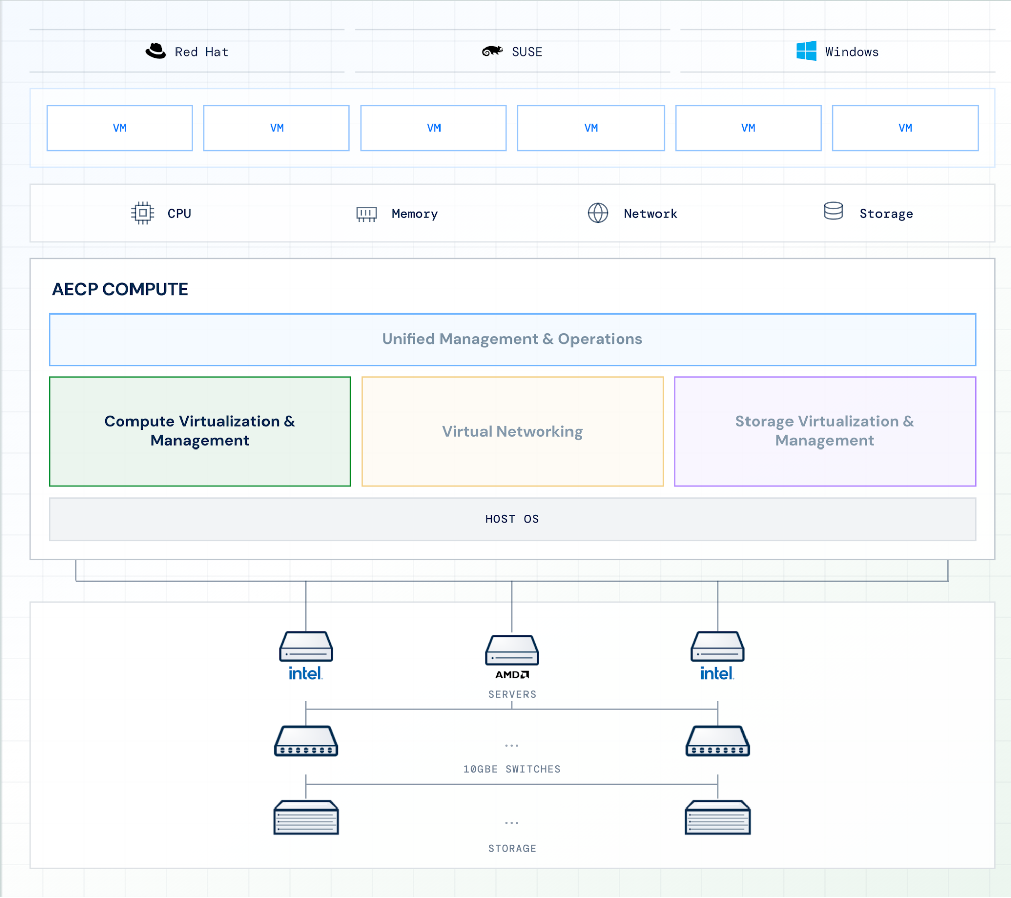Click the AECP COMPUTE heading

[120, 289]
